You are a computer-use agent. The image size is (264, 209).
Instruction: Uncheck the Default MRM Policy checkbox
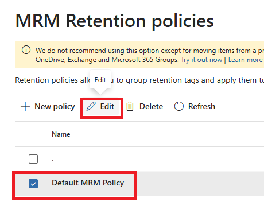33,184
